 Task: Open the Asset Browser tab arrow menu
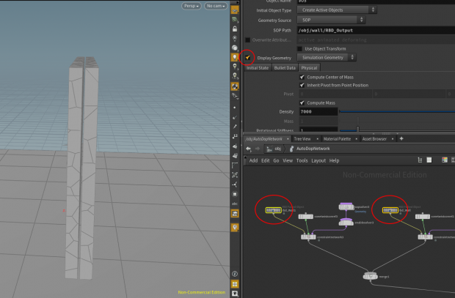click(393, 139)
